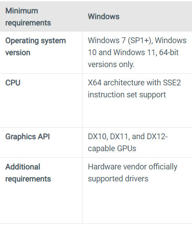Viewport: 192px width, 225px height.
Task: Click the word requirements under Additional
Action: tap(28, 179)
